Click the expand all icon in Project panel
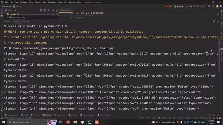The width and height of the screenshot is (223, 125). [x=45, y=10]
